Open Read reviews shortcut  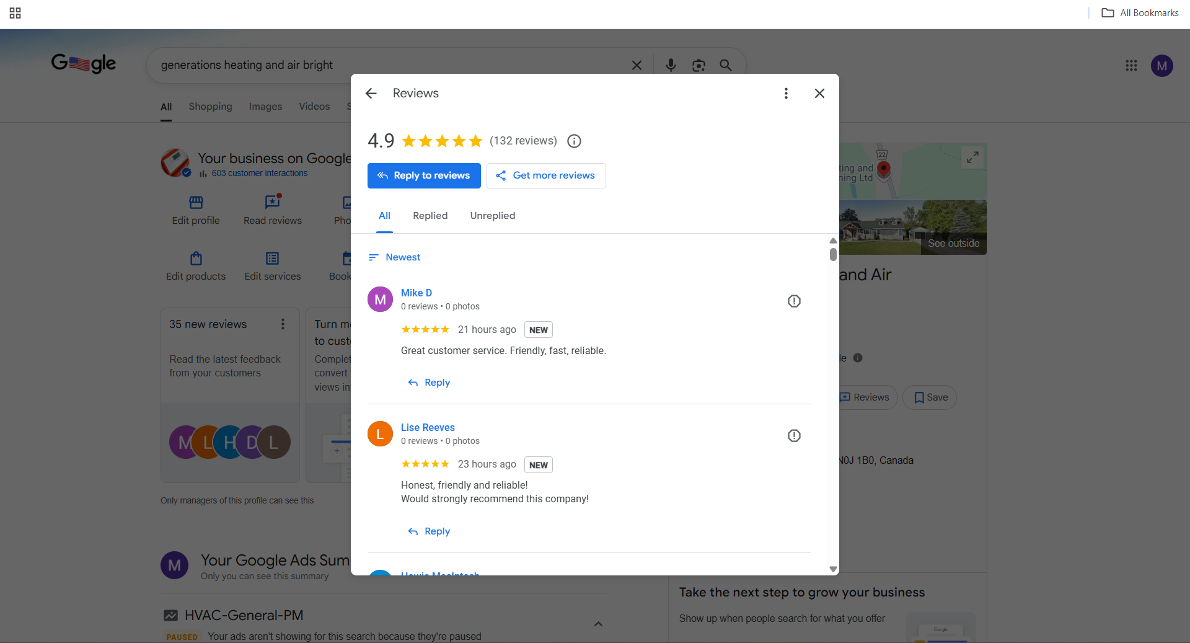click(x=273, y=210)
